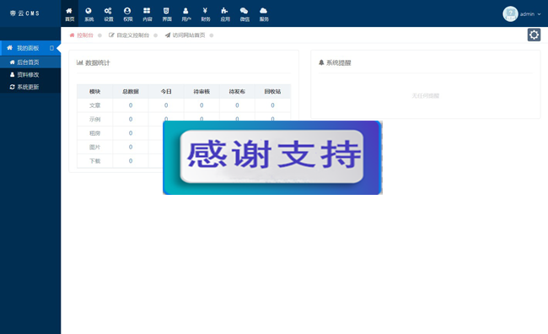Open the 用户 person item in top navigation
The image size is (548, 334).
point(186,14)
